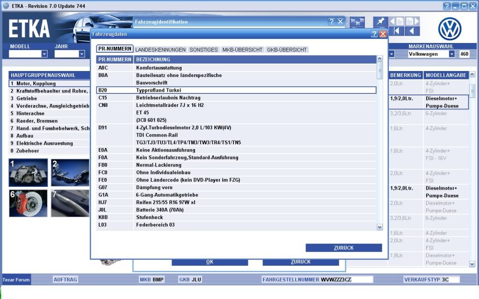Go to next page document icon
This screenshot has width=479, height=299.
coord(412,21)
